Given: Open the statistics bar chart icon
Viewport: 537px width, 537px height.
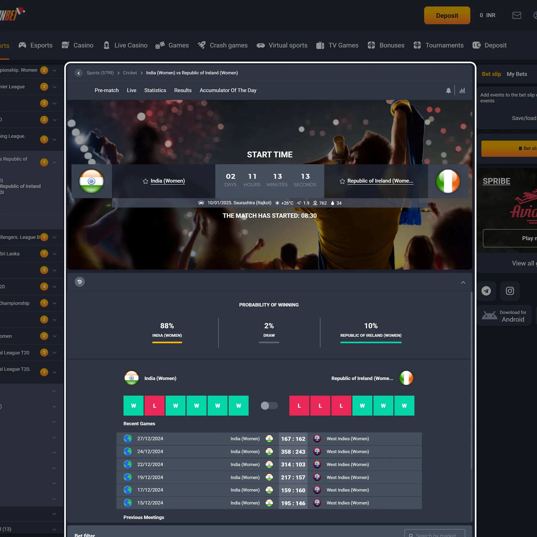Looking at the screenshot, I should coord(462,90).
